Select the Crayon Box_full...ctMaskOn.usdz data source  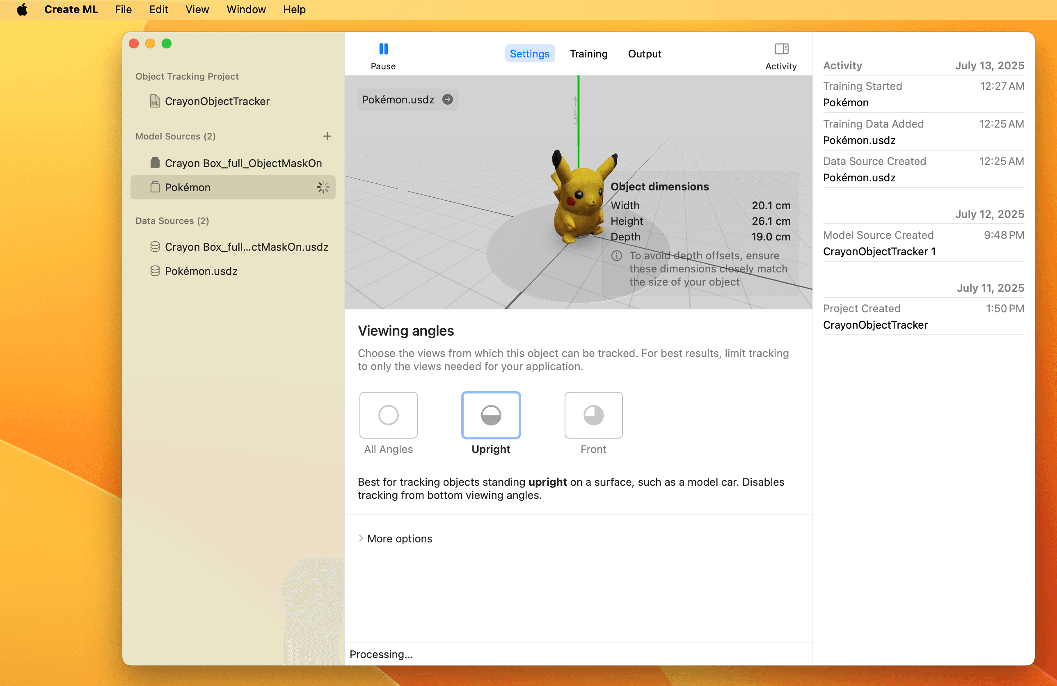[246, 247]
